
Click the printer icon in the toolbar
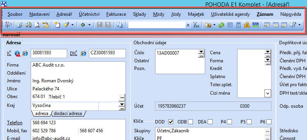[29, 25]
